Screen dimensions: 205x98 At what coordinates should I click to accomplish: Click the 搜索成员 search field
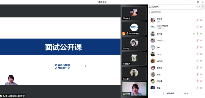pyautogui.click(x=176, y=12)
